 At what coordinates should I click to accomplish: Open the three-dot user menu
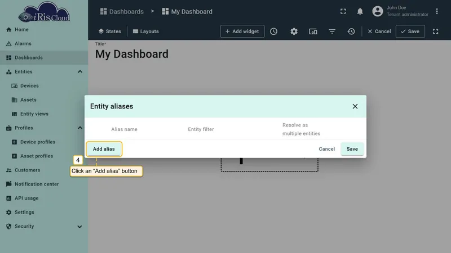click(x=436, y=11)
